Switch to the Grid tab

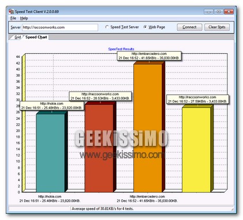pyautogui.click(x=17, y=37)
